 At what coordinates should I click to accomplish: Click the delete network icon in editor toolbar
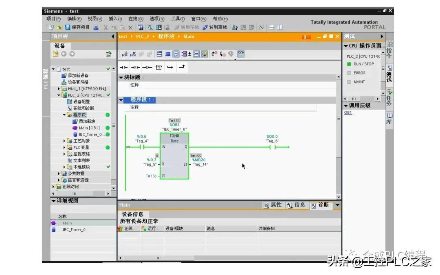pos(133,54)
